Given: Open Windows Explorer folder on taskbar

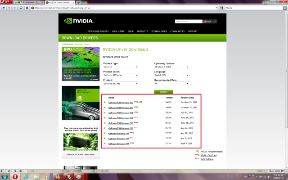Looking at the screenshot, I should pyautogui.click(x=36, y=177).
